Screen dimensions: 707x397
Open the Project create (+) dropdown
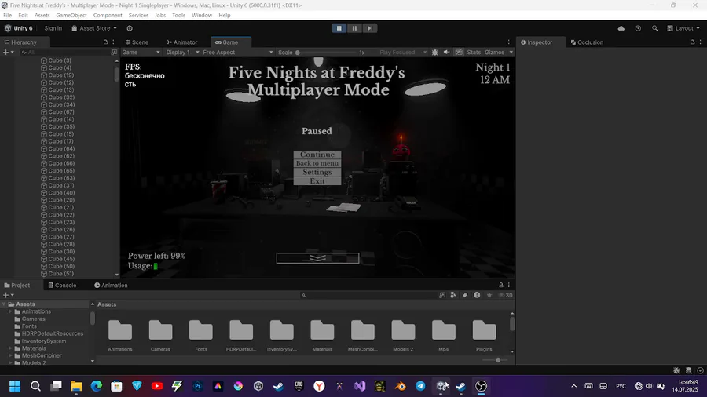(x=9, y=295)
